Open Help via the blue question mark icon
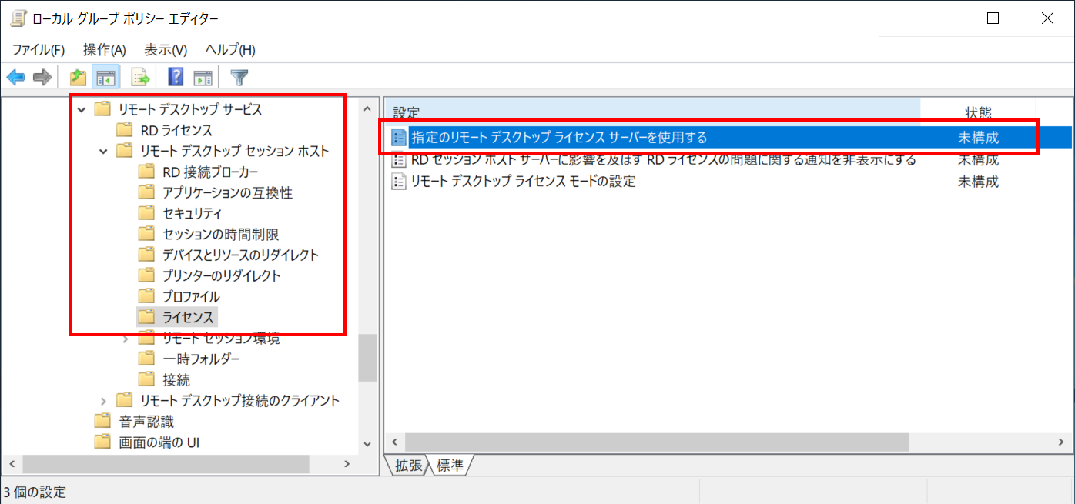 [174, 76]
